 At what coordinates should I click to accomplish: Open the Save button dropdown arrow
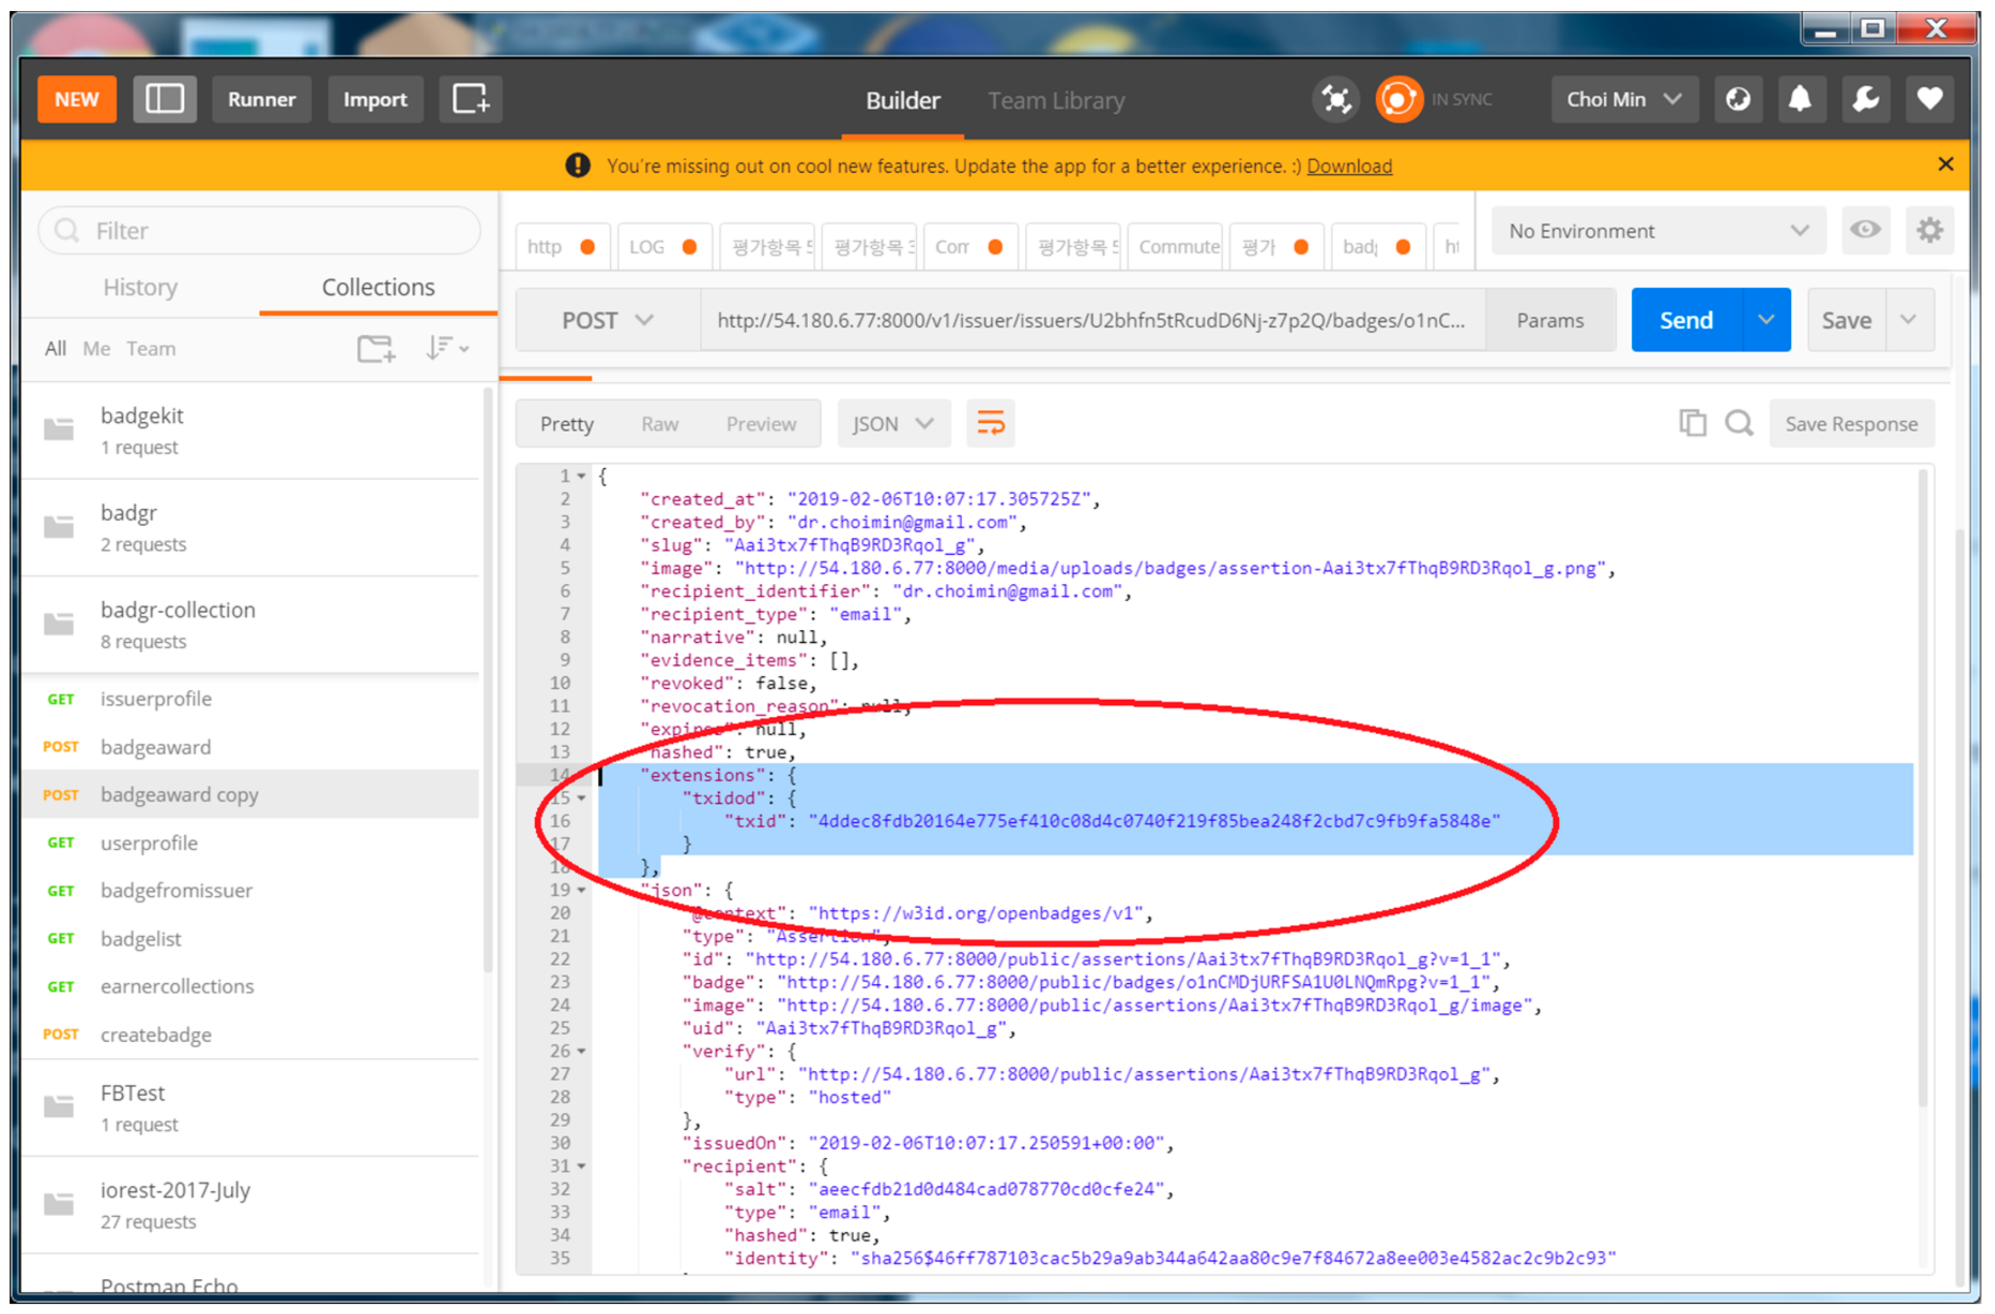tap(1909, 320)
